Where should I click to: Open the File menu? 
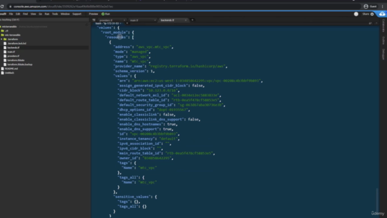(11, 14)
